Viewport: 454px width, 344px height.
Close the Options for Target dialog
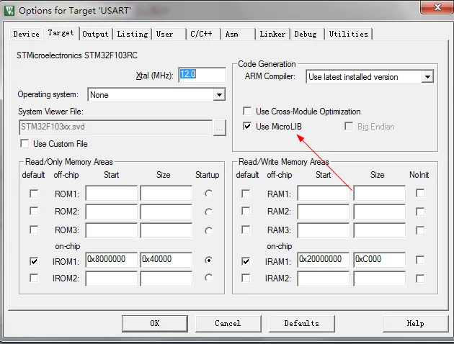coord(437,7)
